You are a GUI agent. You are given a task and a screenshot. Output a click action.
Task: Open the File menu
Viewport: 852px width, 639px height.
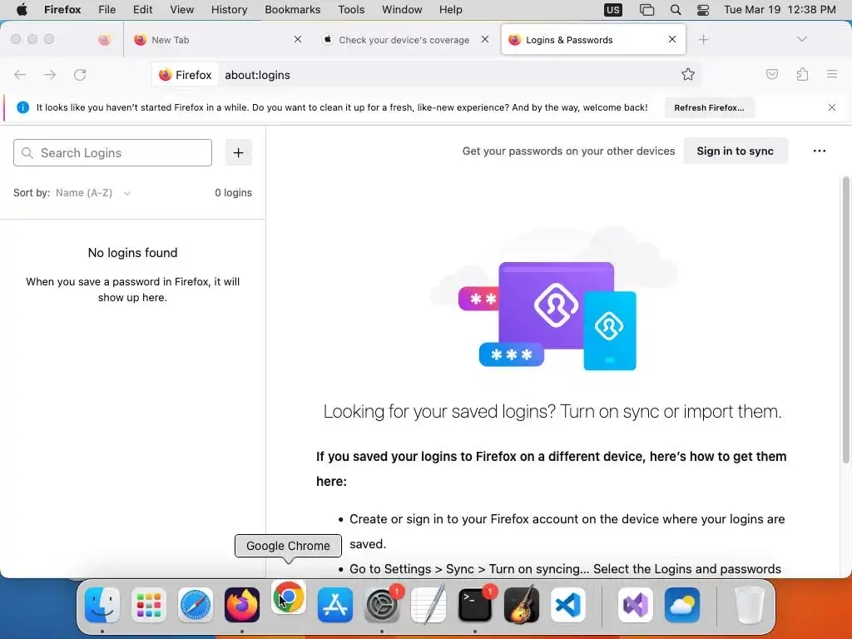tap(107, 10)
